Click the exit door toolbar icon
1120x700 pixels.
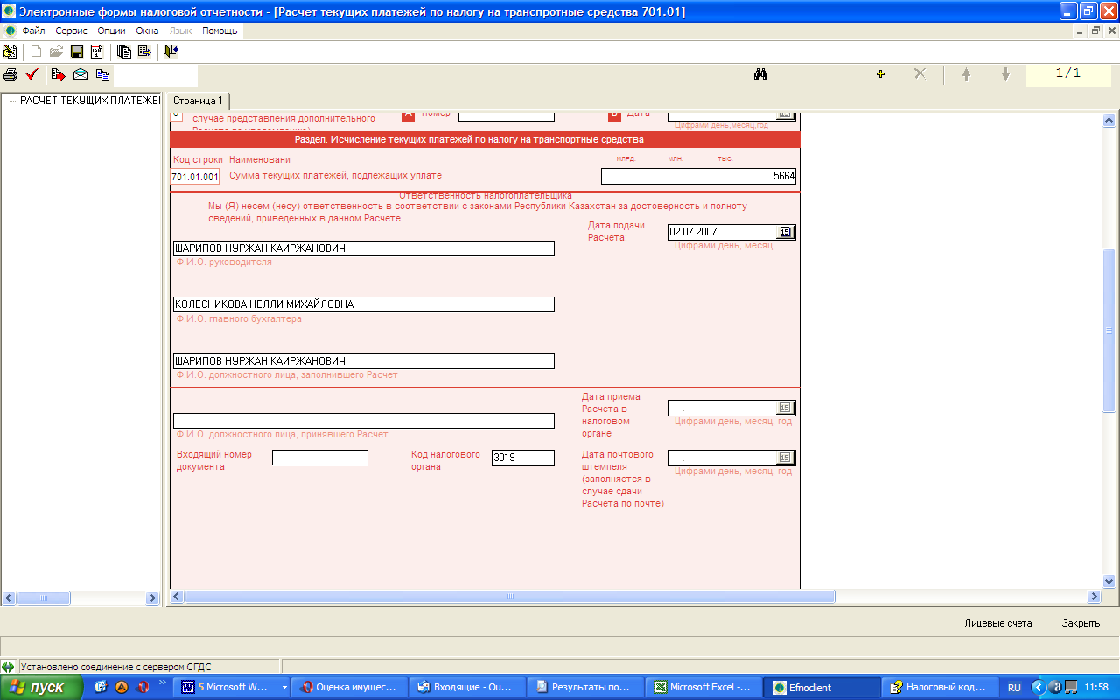[171, 52]
